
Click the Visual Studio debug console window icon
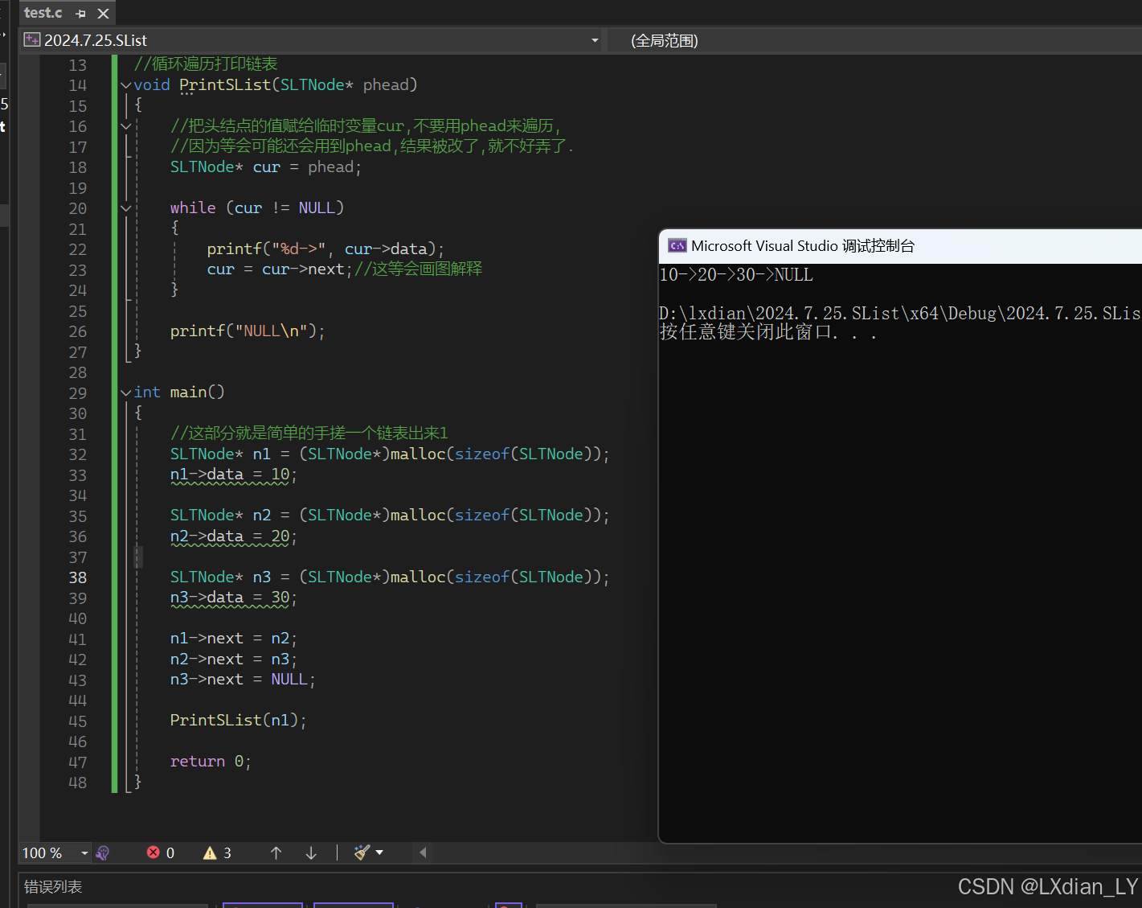(677, 246)
